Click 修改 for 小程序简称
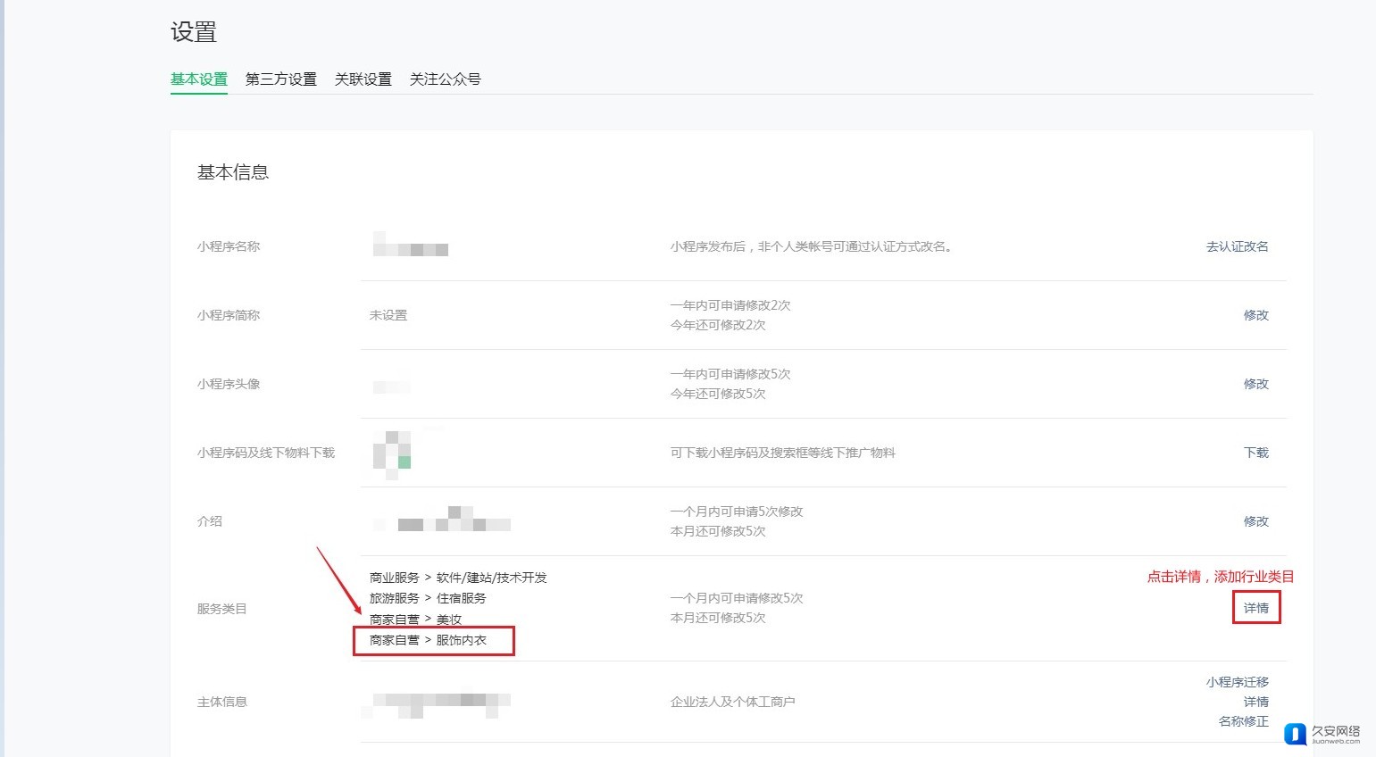Viewport: 1376px width, 757px height. tap(1255, 315)
